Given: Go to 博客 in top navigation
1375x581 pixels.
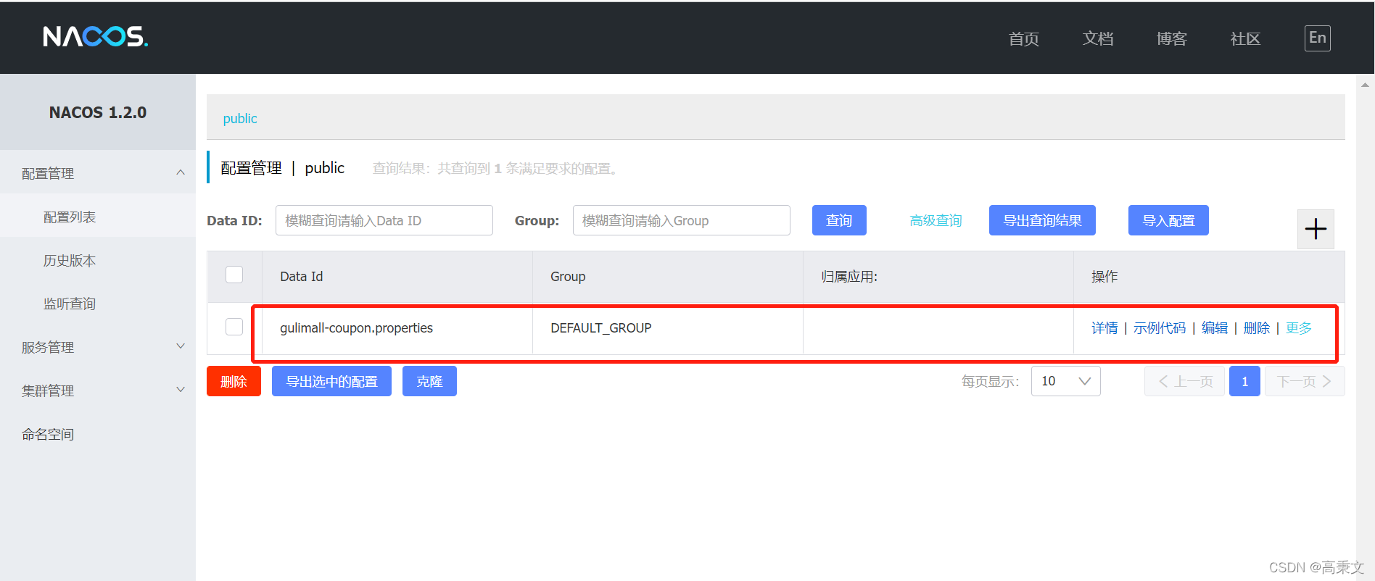Looking at the screenshot, I should (1172, 38).
